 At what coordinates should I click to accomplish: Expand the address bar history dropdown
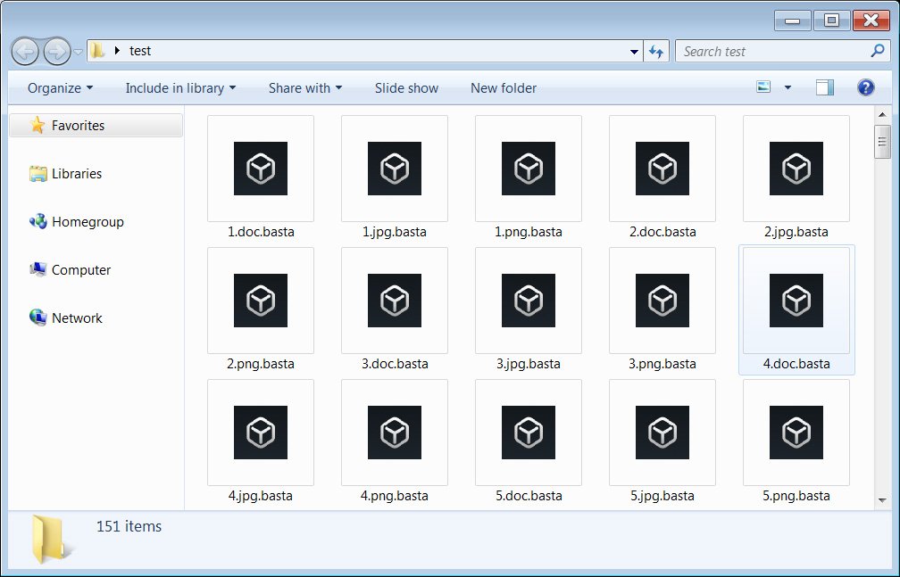pos(634,52)
